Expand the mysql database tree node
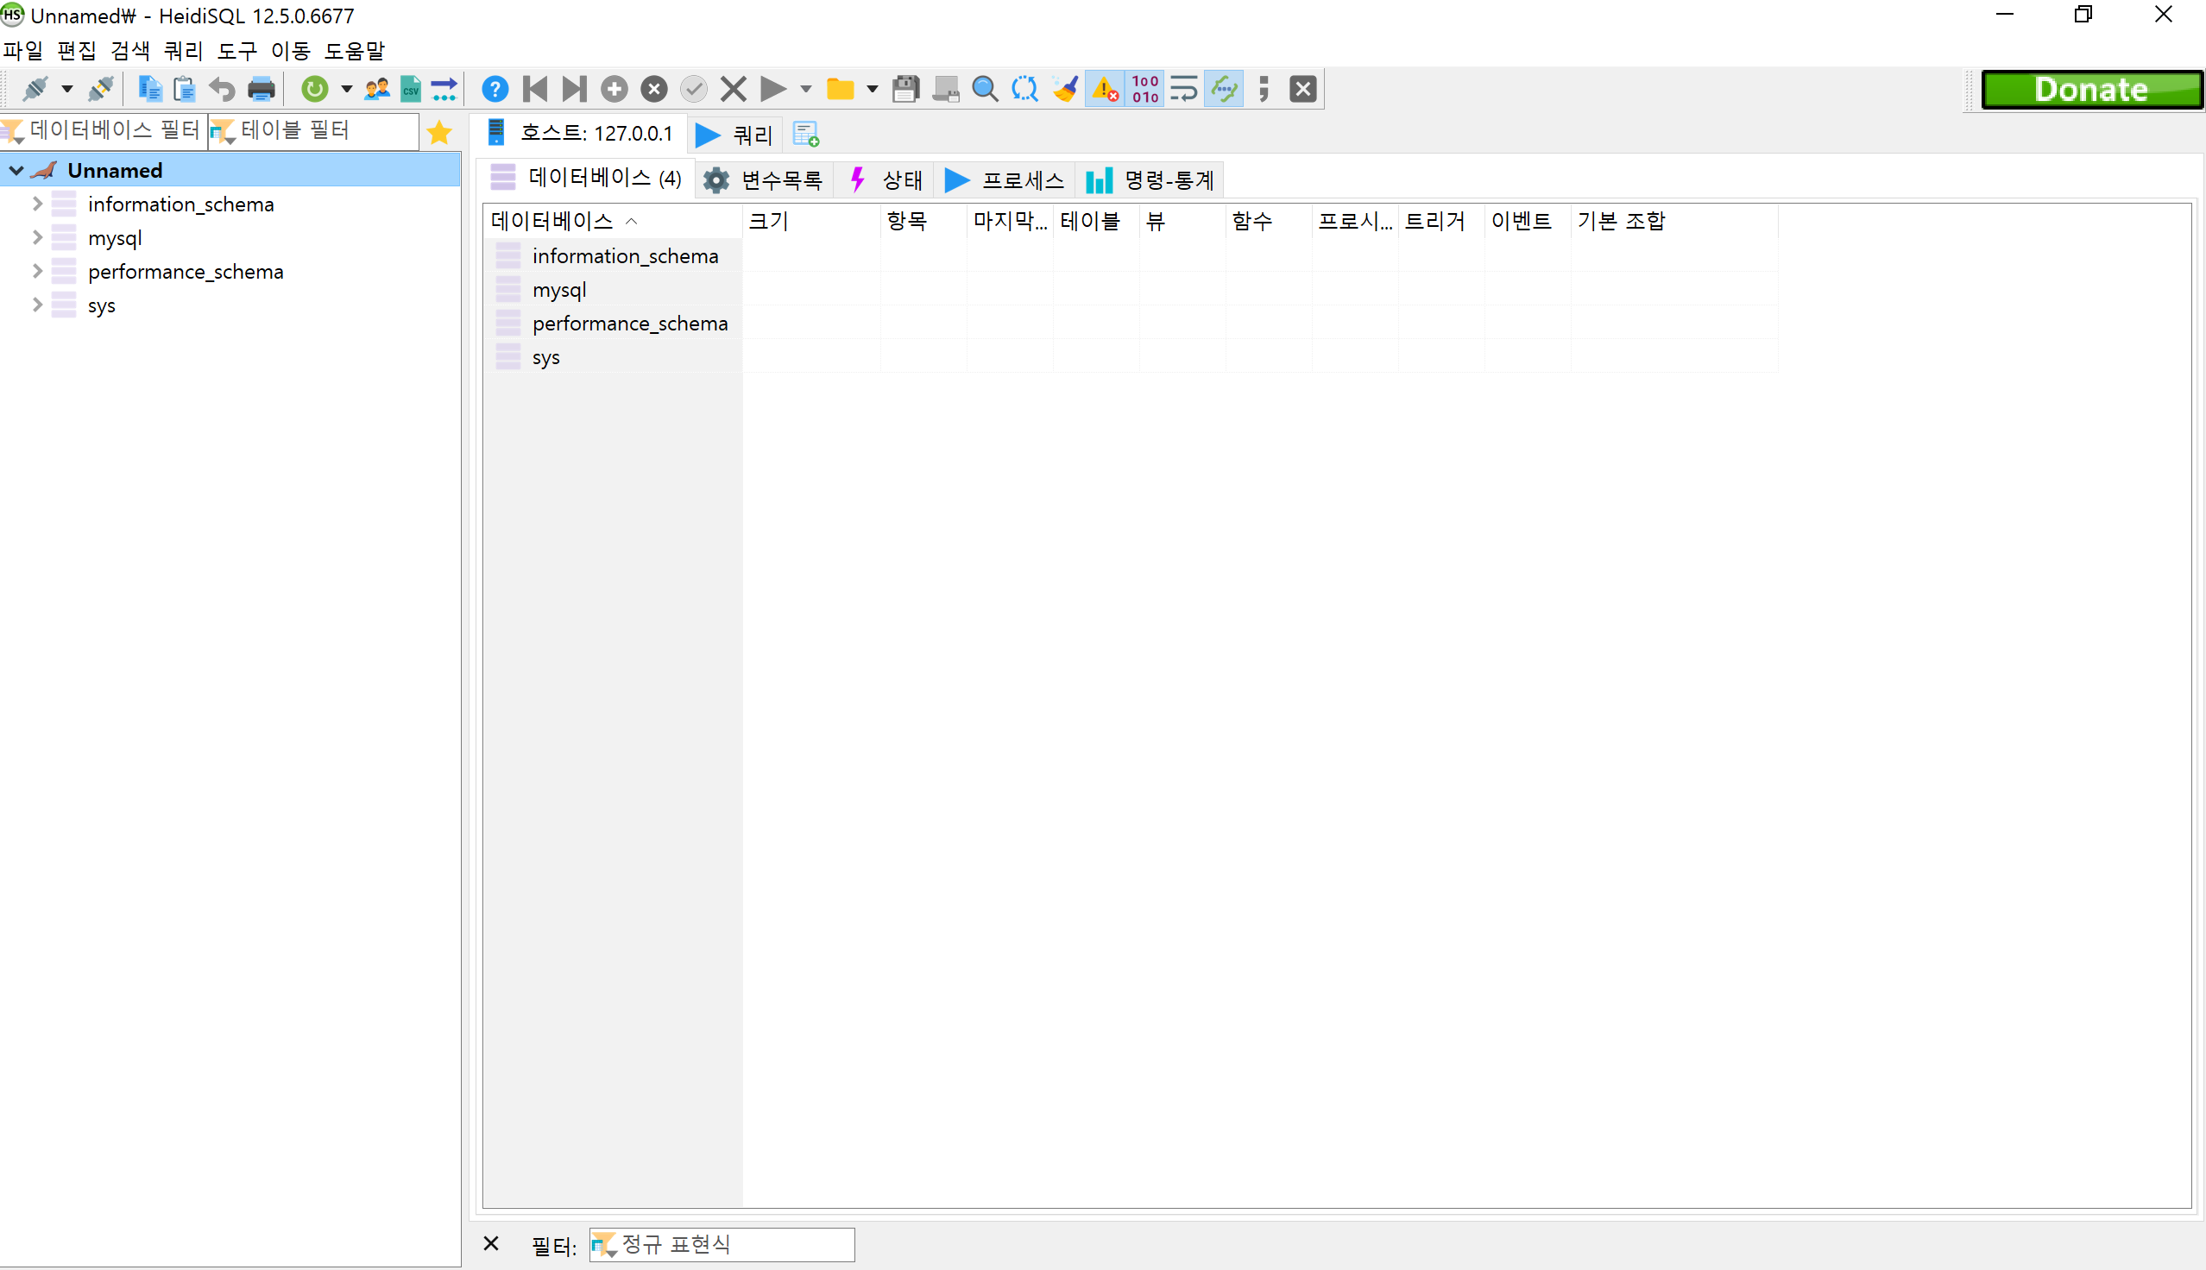Image resolution: width=2206 pixels, height=1270 pixels. 37,237
